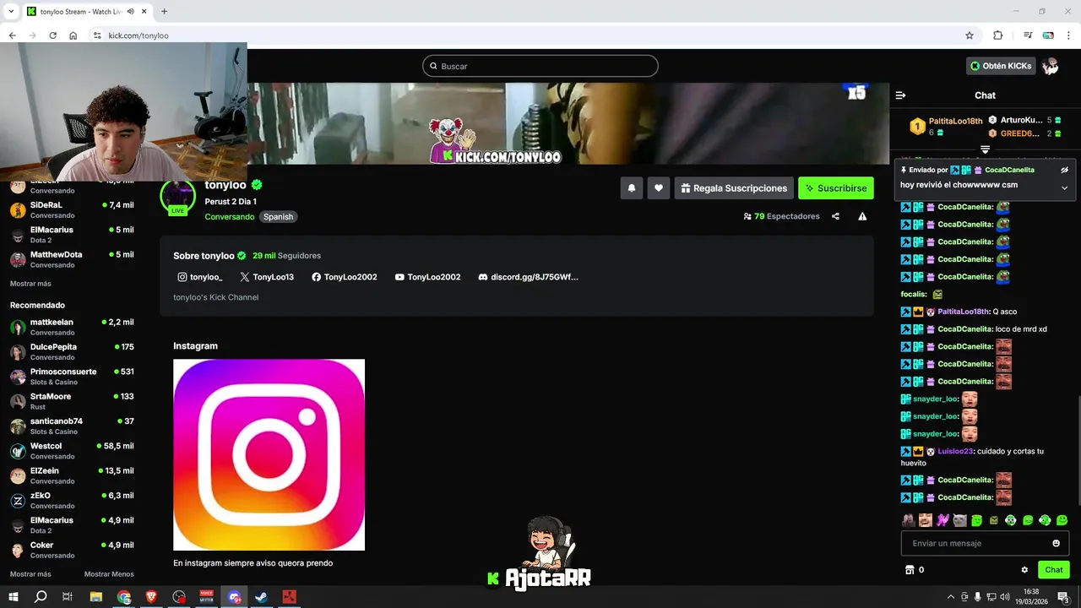Click Luisloo23 username in chat

(955, 451)
